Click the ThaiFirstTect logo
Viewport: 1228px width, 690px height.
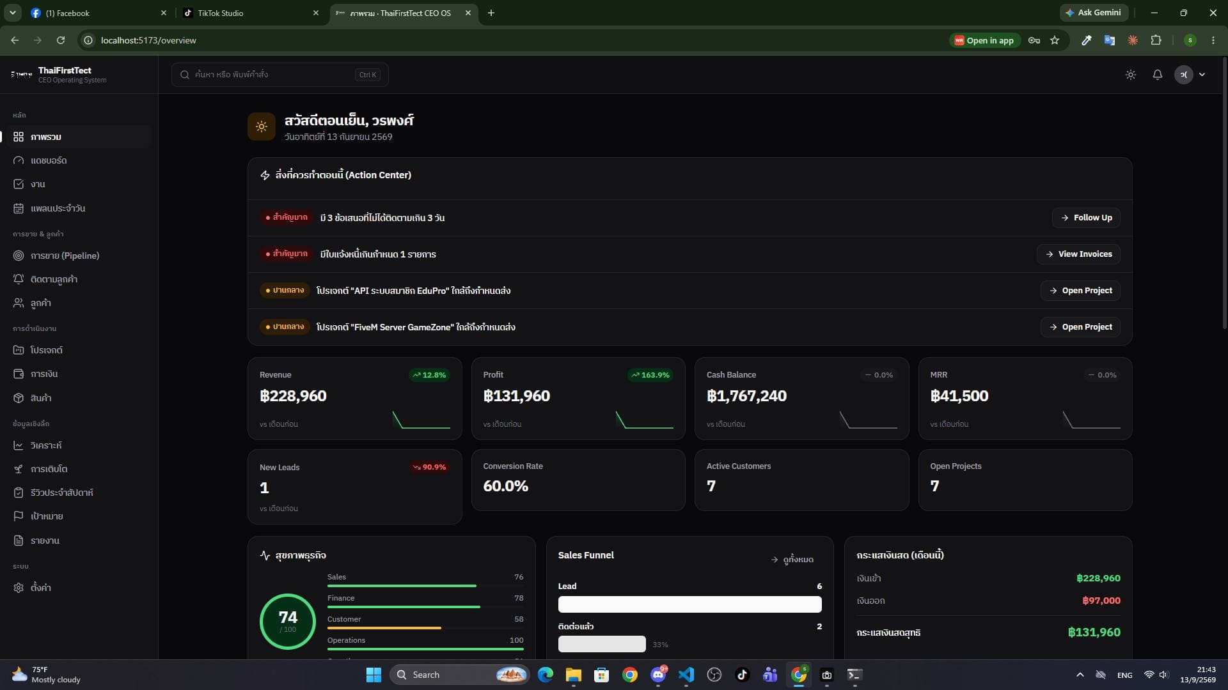coord(21,75)
